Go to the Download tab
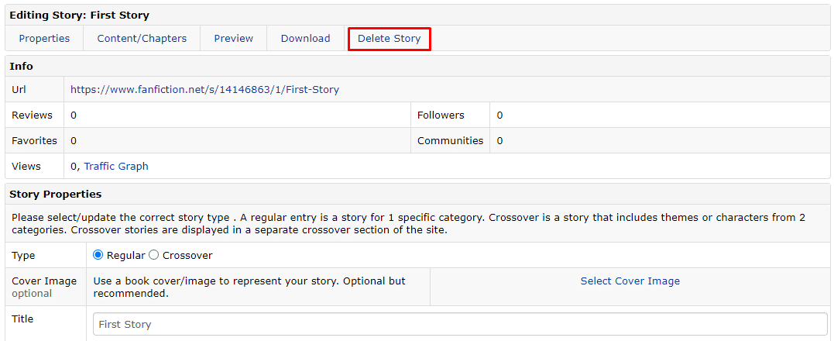The width and height of the screenshot is (834, 341). [305, 38]
